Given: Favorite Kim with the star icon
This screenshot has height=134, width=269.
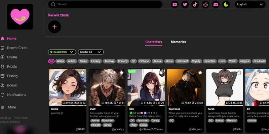Looking at the screenshot, I should tap(161, 73).
